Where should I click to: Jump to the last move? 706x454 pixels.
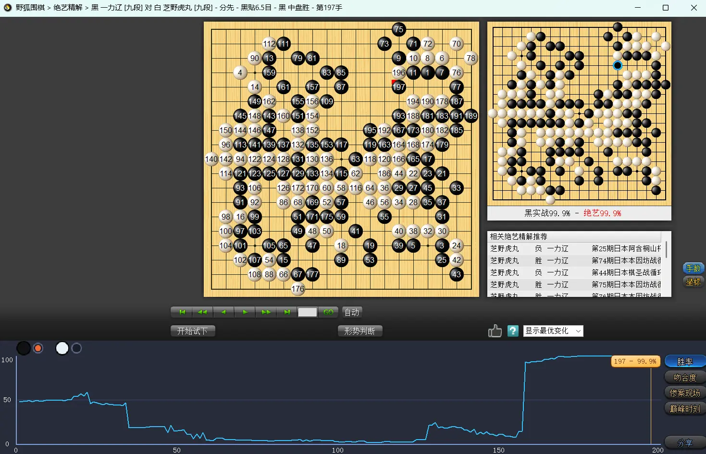(286, 312)
